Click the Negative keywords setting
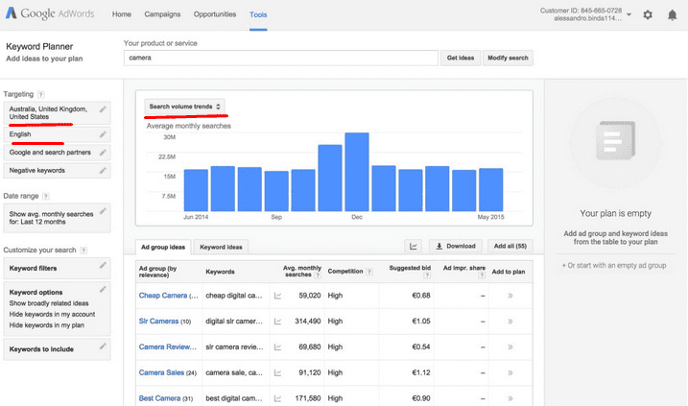The height and width of the screenshot is (406, 688). [x=57, y=171]
